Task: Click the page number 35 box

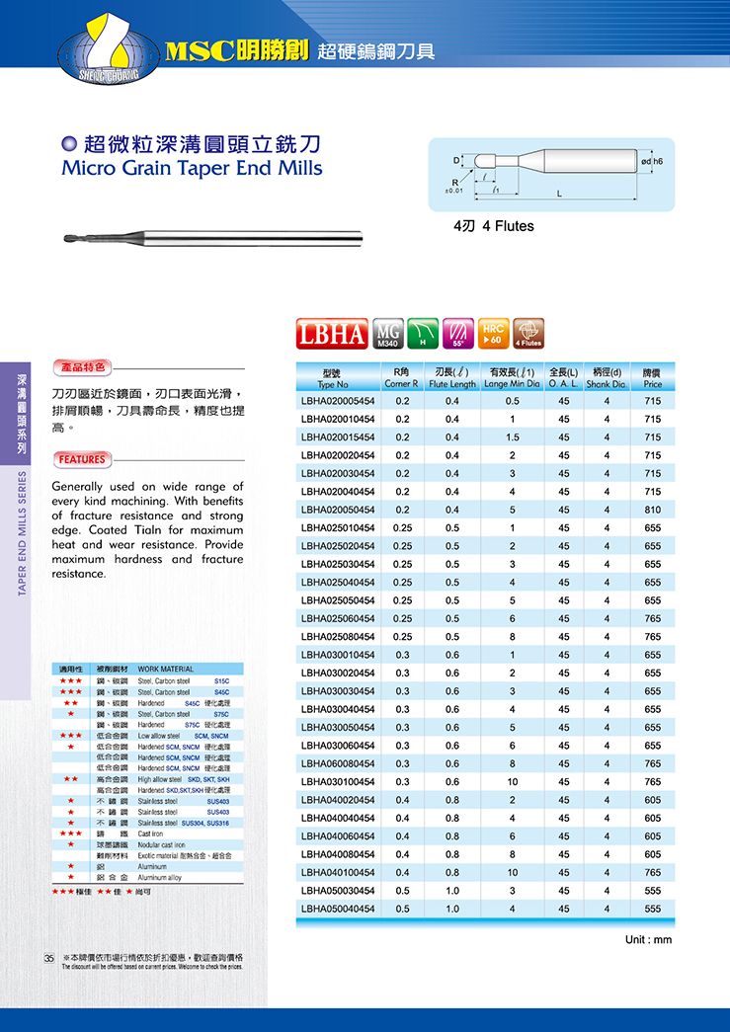Action: [x=48, y=958]
